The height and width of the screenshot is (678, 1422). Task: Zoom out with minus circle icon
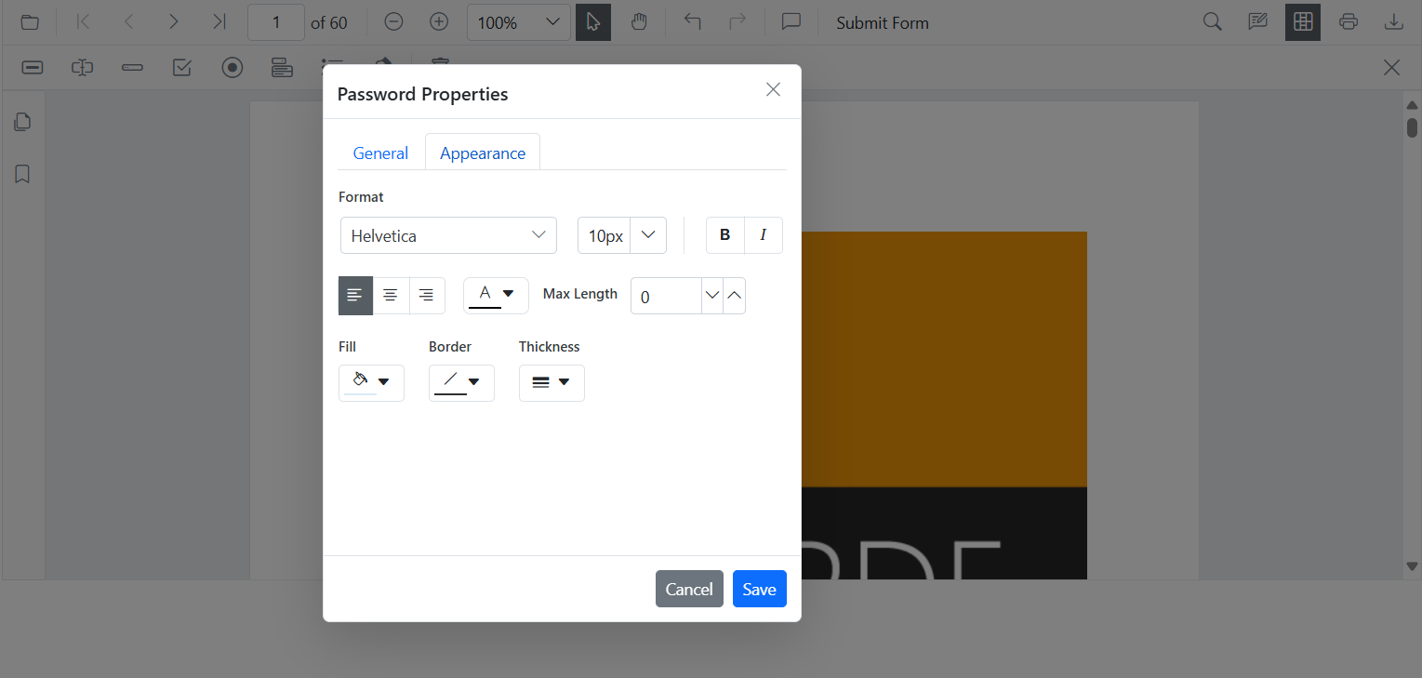394,22
